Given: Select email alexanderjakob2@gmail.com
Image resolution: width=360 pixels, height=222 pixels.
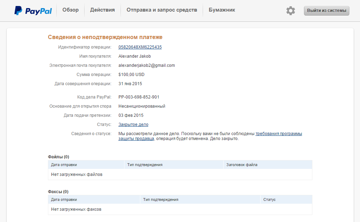Looking at the screenshot, I should [146, 65].
